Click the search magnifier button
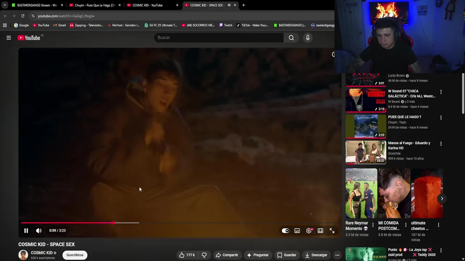The image size is (465, 261). click(291, 38)
